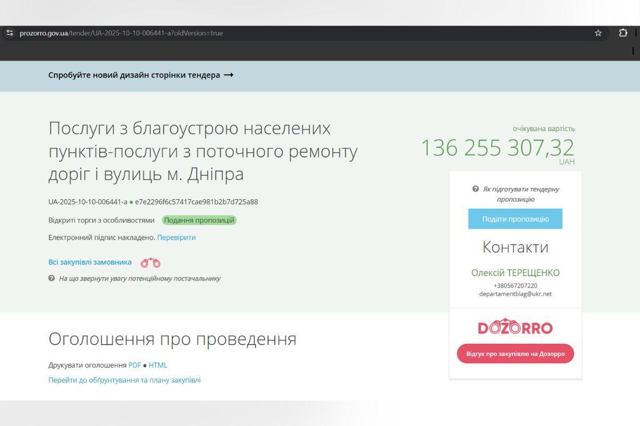Click the bookmark star in the address bar

[598, 32]
